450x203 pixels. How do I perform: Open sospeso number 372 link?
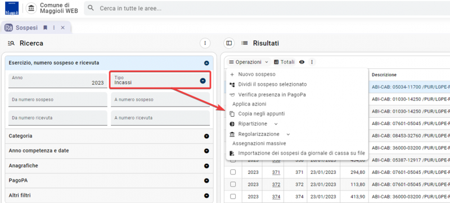[276, 184]
